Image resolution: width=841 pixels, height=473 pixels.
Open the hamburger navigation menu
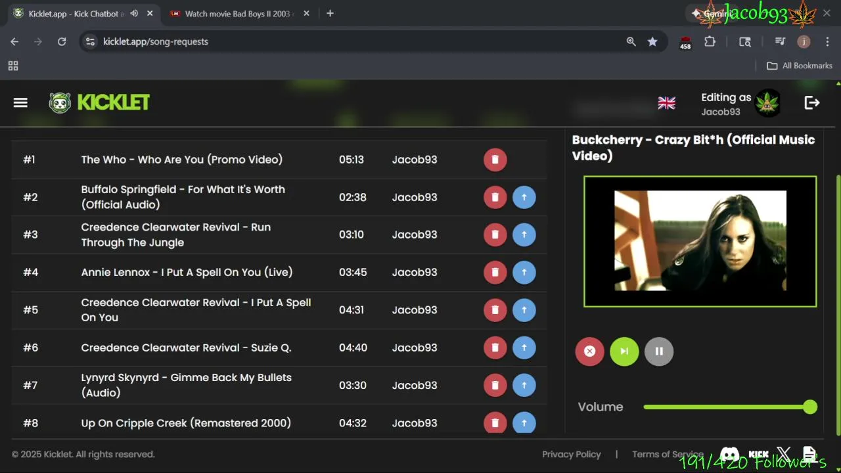tap(20, 102)
